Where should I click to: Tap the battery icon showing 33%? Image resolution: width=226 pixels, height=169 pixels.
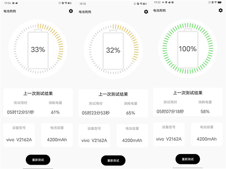tap(38, 50)
